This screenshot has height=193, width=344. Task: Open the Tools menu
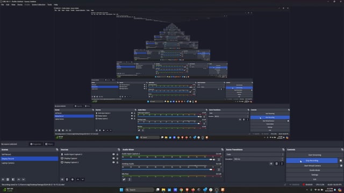49,5
